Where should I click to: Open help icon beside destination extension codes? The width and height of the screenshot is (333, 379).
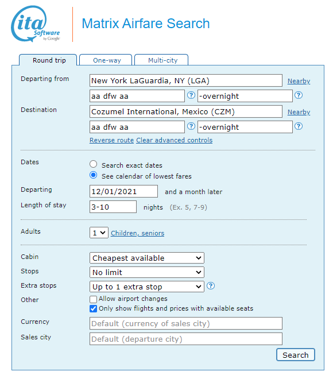pyautogui.click(x=299, y=126)
